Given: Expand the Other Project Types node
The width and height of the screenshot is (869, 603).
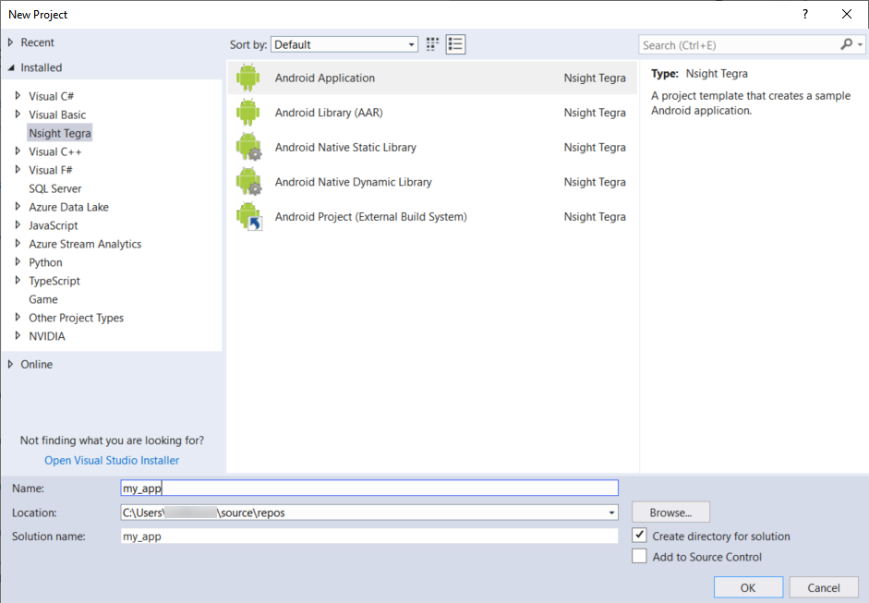Looking at the screenshot, I should [18, 318].
